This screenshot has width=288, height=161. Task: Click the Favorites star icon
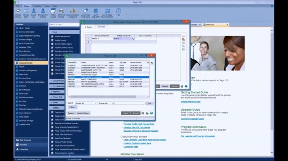tap(17, 149)
